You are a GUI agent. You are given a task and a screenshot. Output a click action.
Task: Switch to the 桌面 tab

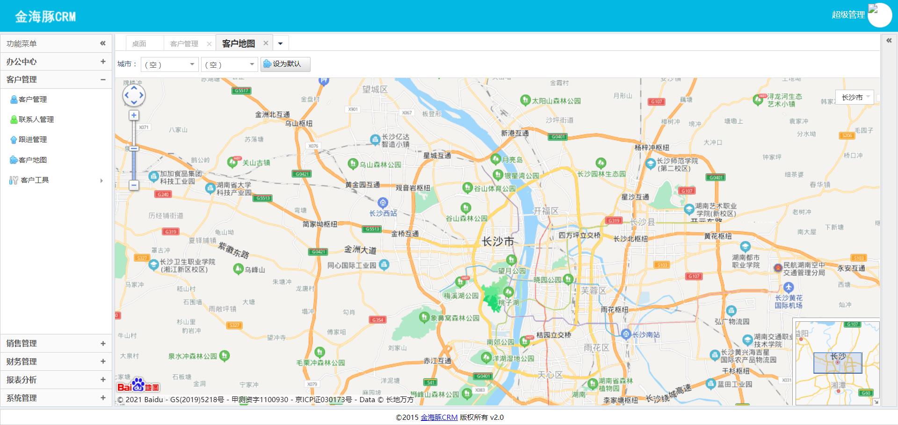pyautogui.click(x=139, y=43)
